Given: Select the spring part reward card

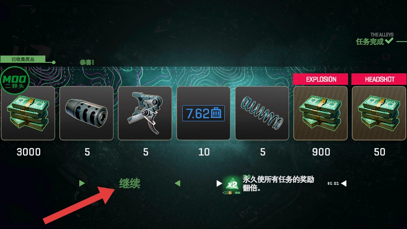Looking at the screenshot, I should click(x=262, y=113).
